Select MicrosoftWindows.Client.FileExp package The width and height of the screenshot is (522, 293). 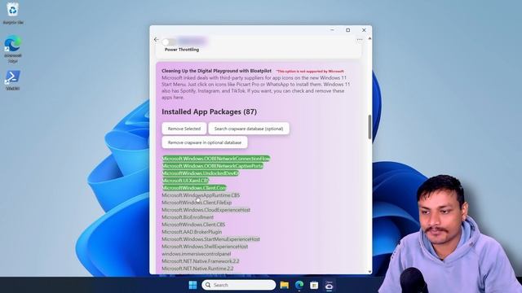click(197, 203)
